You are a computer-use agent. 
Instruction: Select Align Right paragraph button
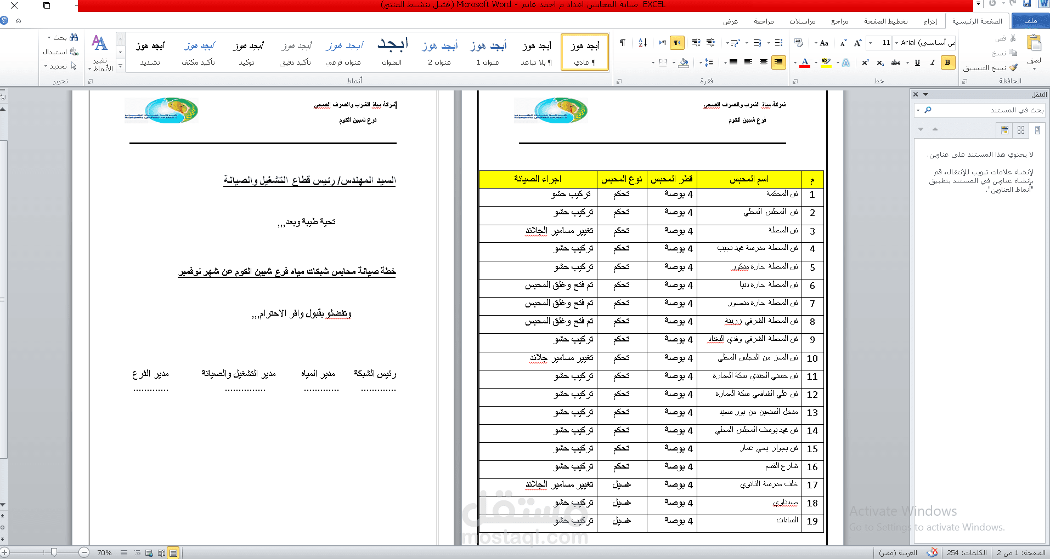tap(778, 62)
